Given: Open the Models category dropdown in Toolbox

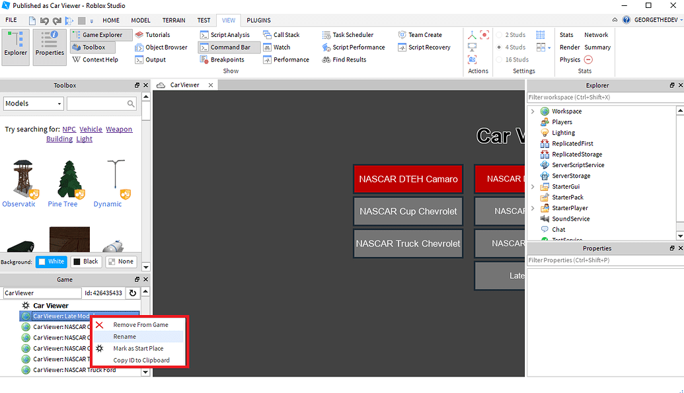Looking at the screenshot, I should (x=33, y=103).
